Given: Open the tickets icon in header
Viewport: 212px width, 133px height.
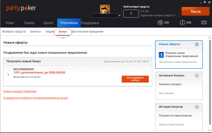Looking at the screenshot, I should pyautogui.click(x=204, y=23).
